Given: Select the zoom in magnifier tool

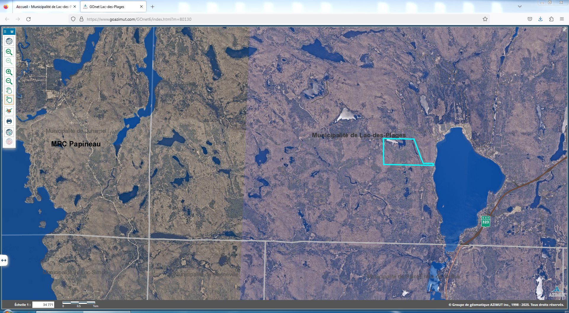Looking at the screenshot, I should (x=9, y=72).
